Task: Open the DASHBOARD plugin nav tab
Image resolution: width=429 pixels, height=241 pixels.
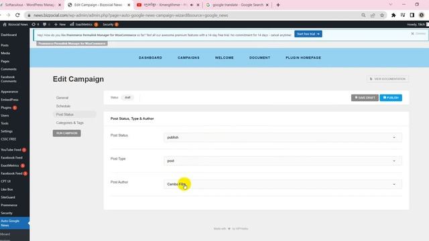Action: (x=150, y=58)
